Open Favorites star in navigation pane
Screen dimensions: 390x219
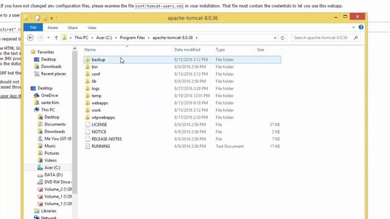click(33, 52)
